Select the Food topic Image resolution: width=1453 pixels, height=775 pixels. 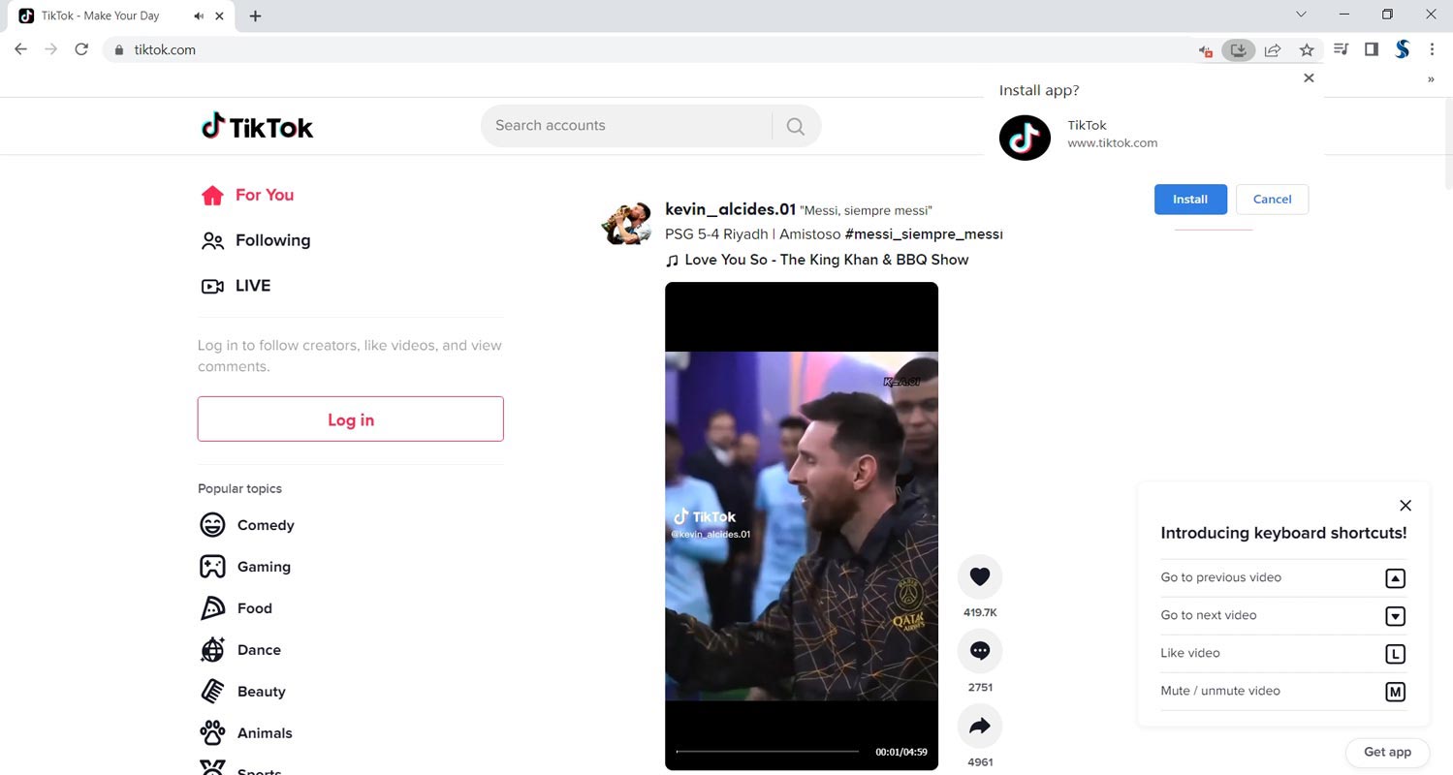click(x=255, y=608)
